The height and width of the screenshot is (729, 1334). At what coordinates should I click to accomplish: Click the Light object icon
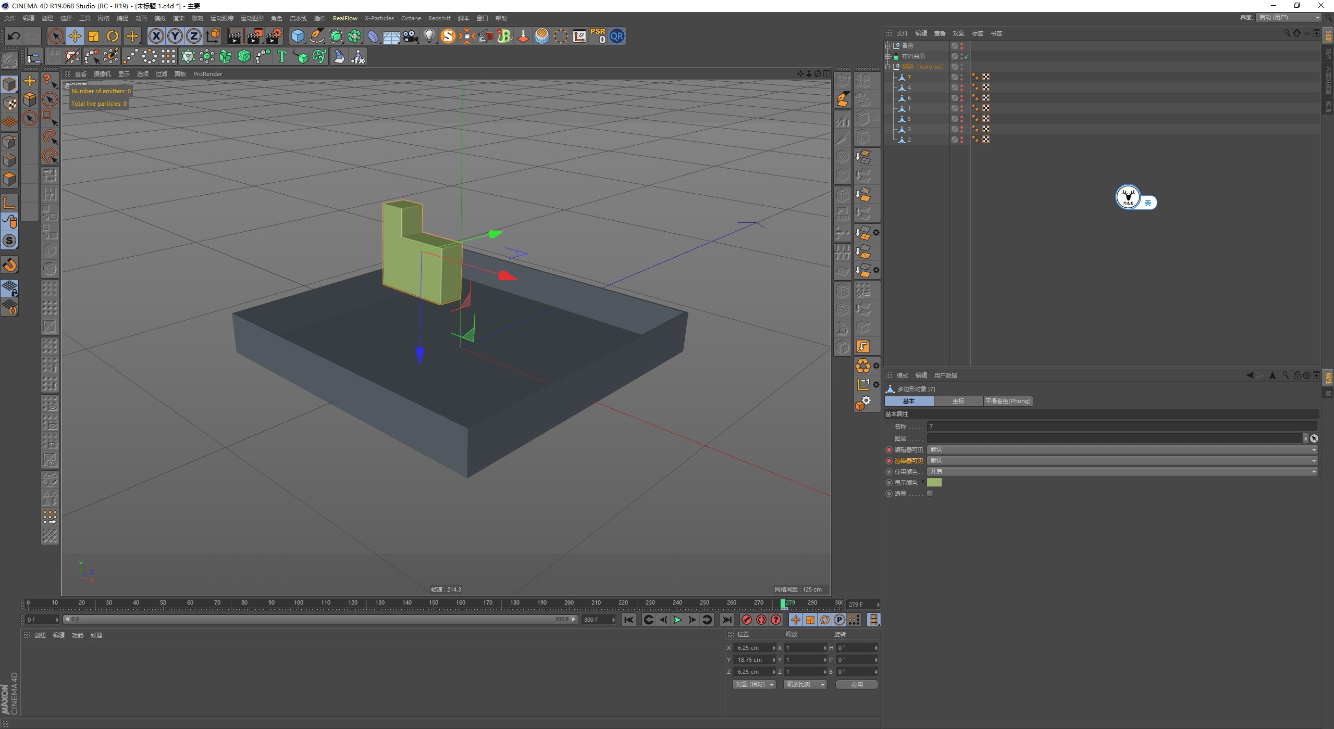click(x=429, y=36)
